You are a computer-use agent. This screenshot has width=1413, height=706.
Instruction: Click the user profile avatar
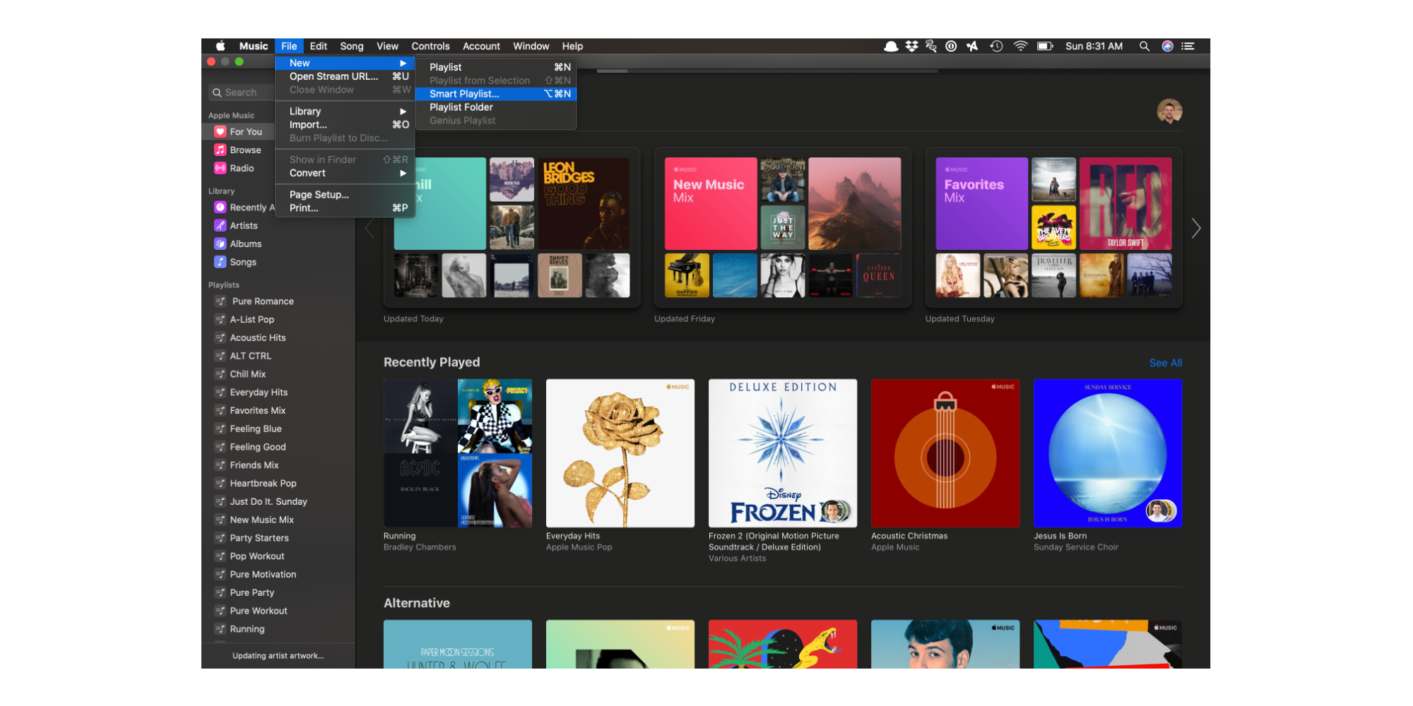tap(1169, 112)
